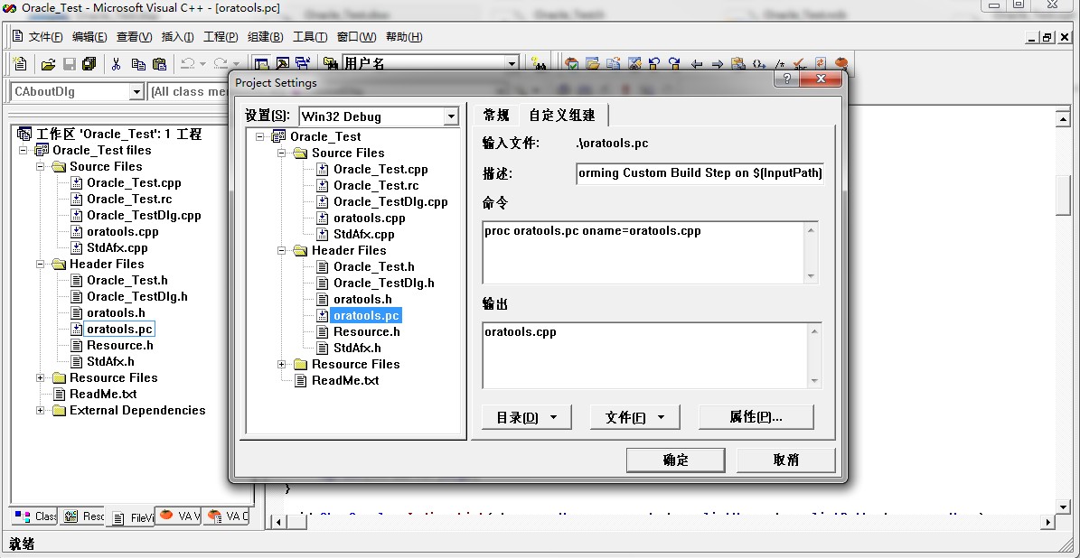Click the binoculars Search toolbar icon

(540, 64)
